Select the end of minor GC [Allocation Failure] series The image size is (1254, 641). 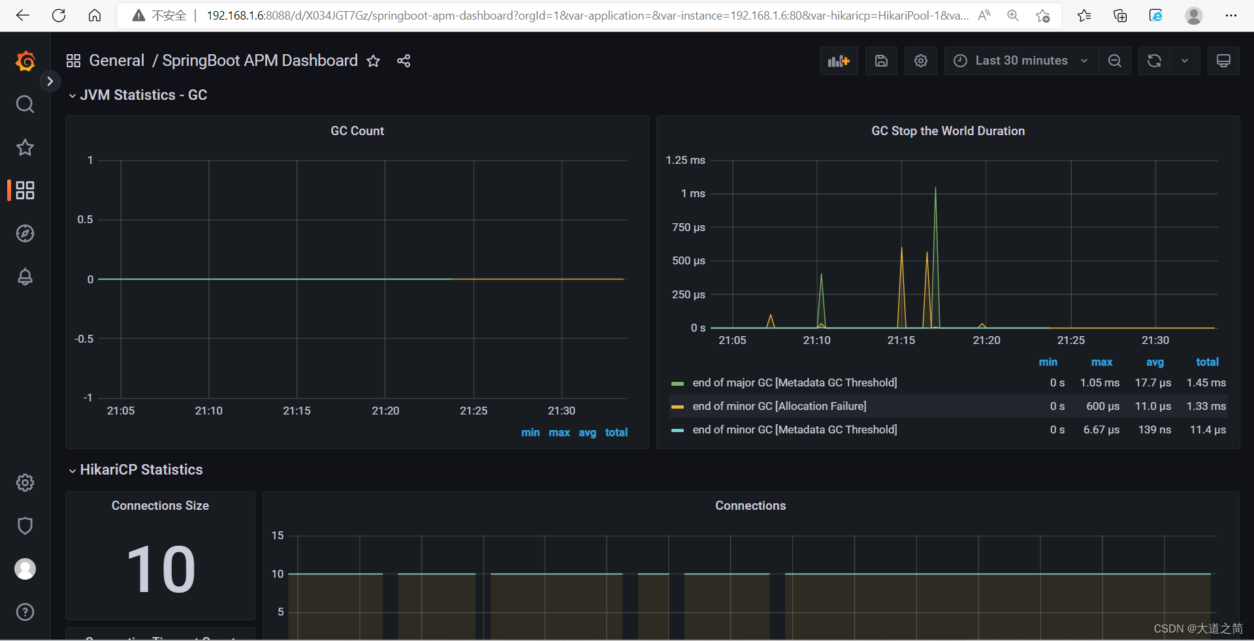pos(779,406)
